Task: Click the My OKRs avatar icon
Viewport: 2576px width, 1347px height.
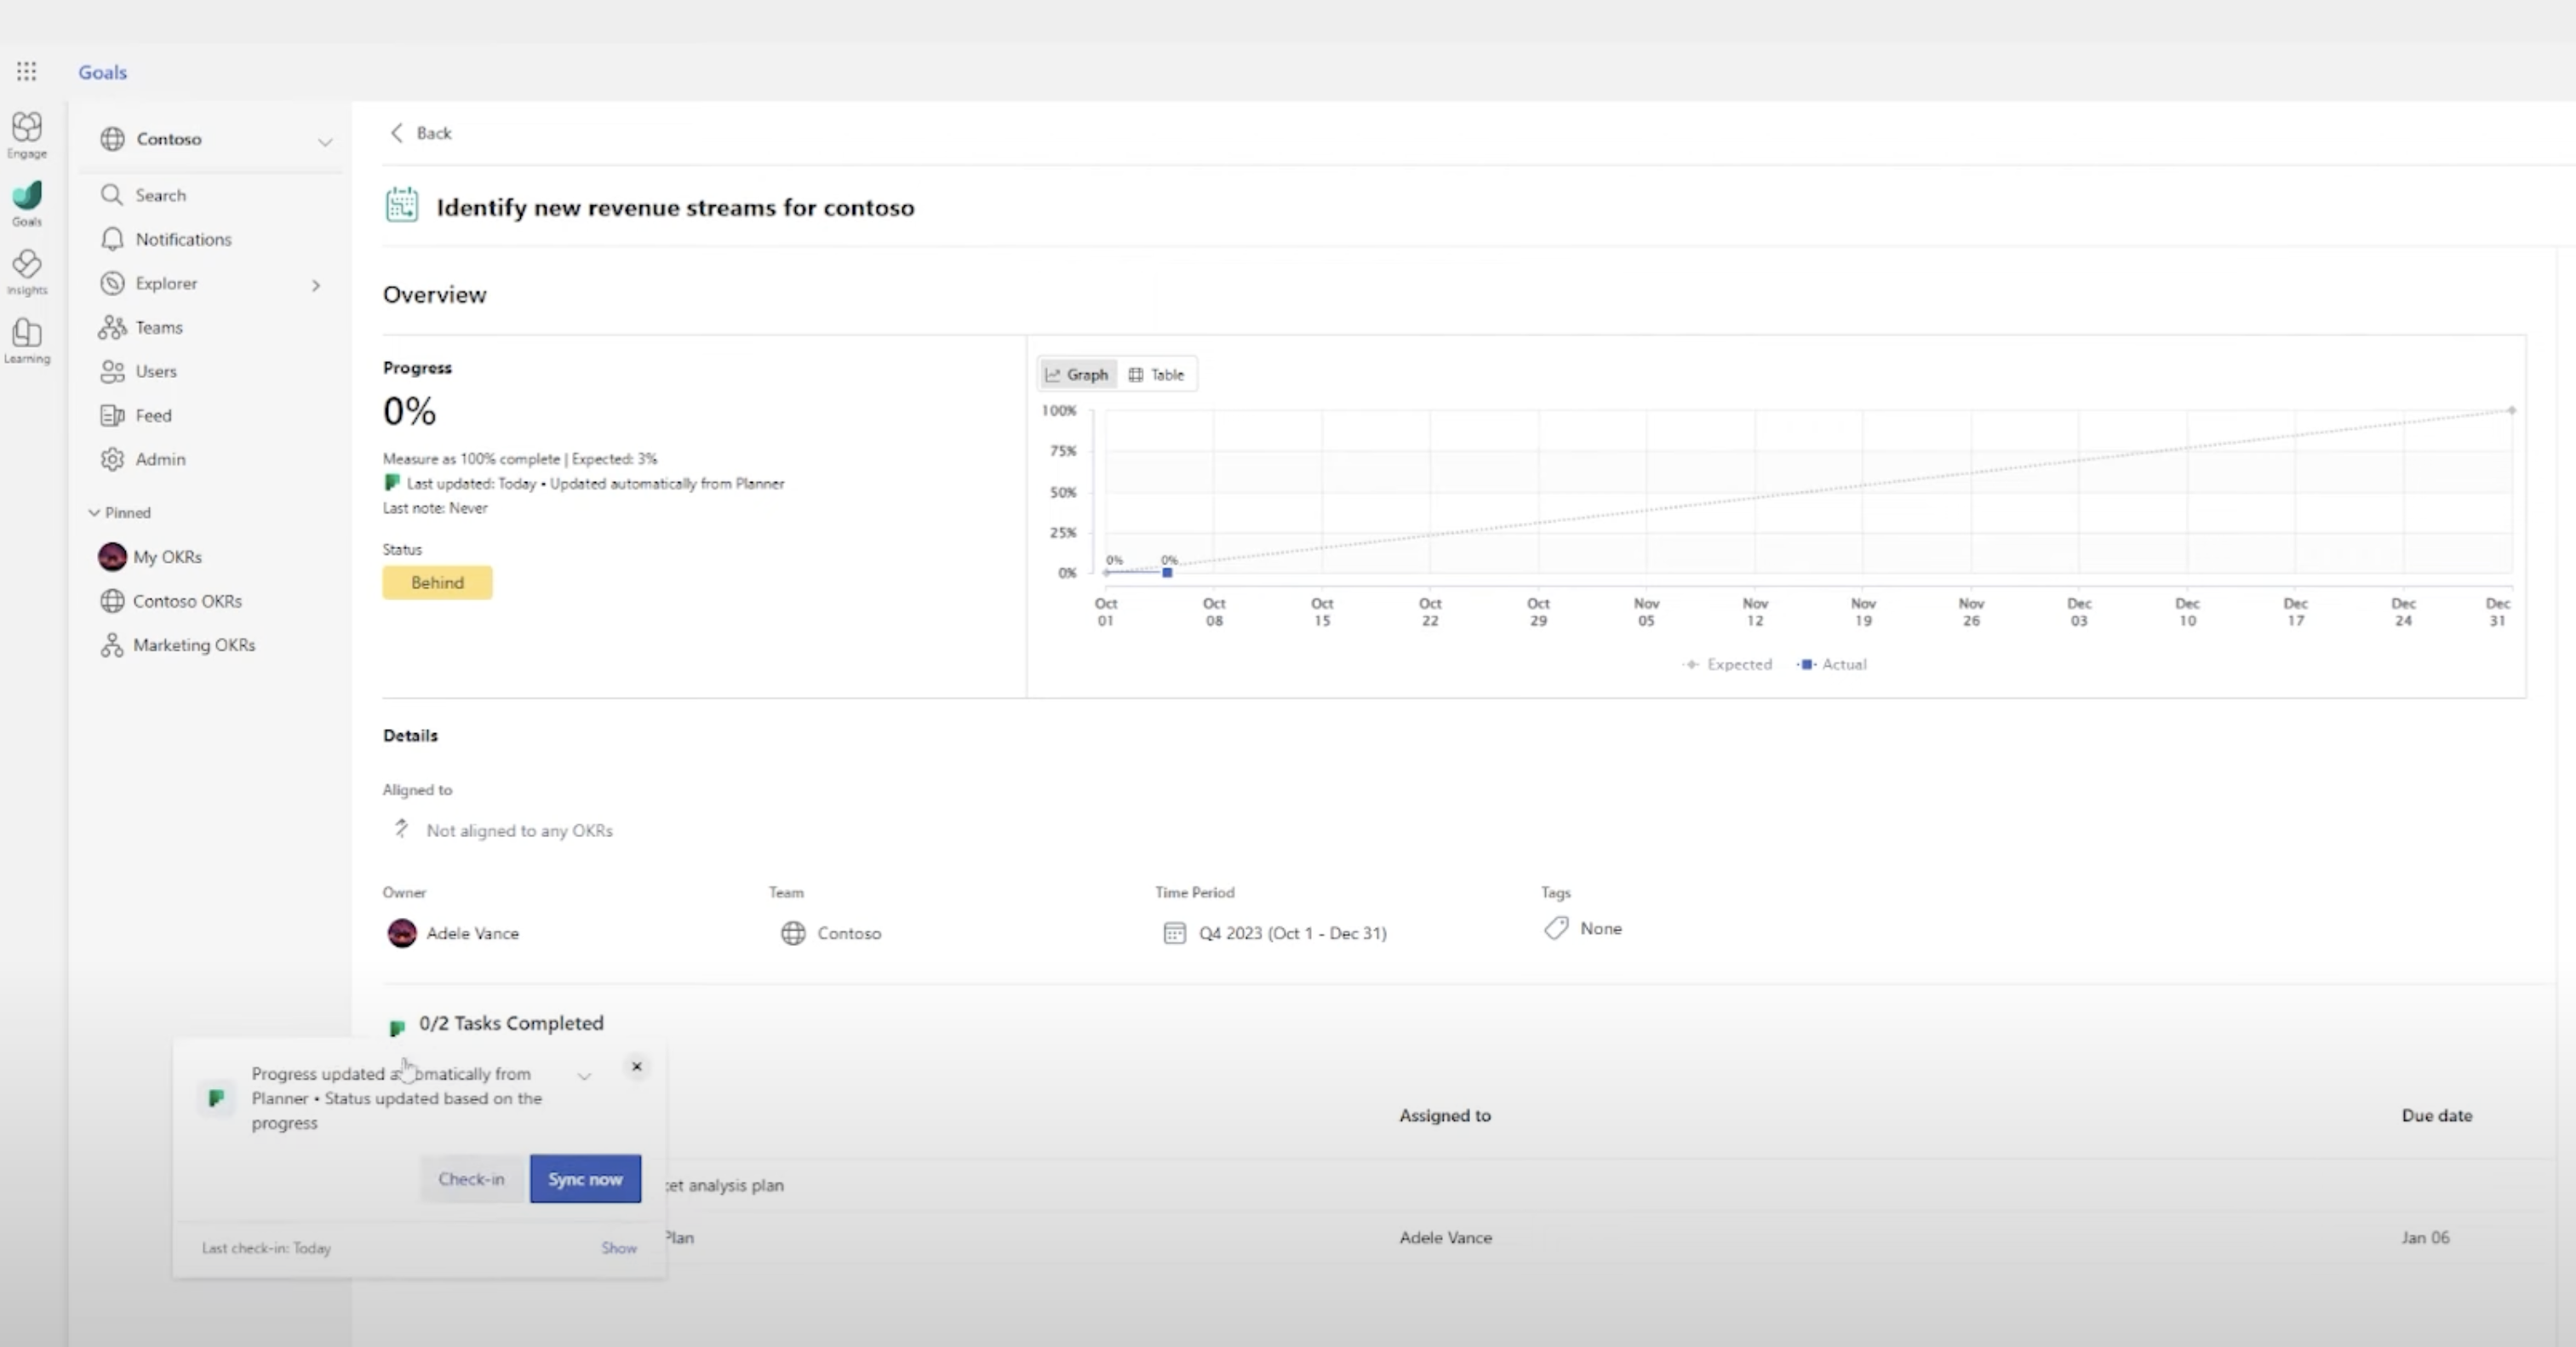Action: [x=112, y=557]
